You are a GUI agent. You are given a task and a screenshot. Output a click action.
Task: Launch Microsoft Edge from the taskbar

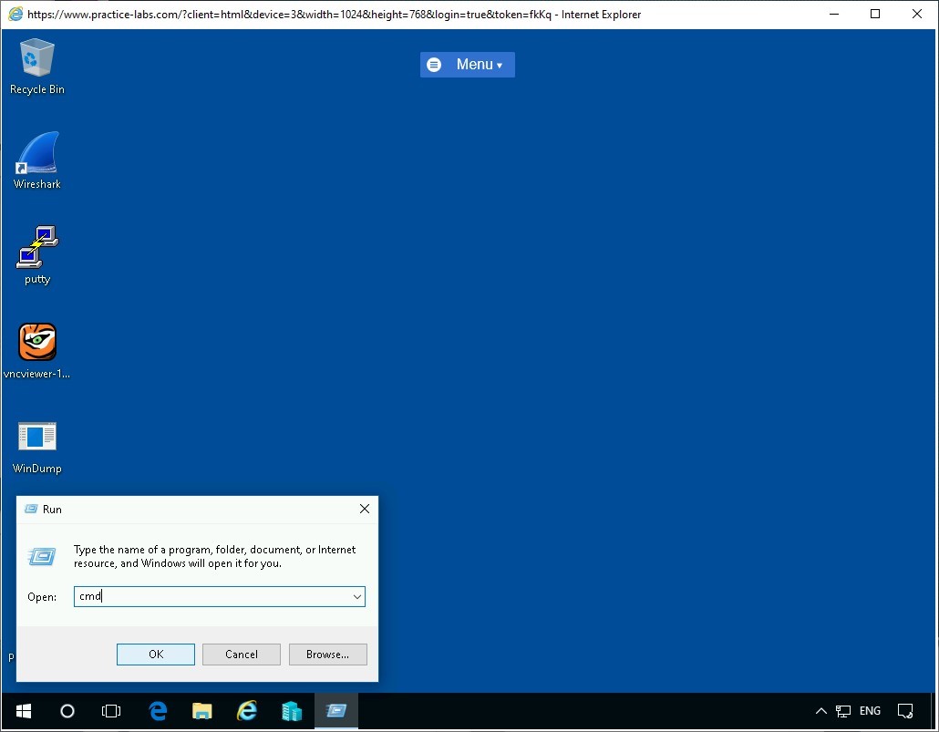pos(158,711)
